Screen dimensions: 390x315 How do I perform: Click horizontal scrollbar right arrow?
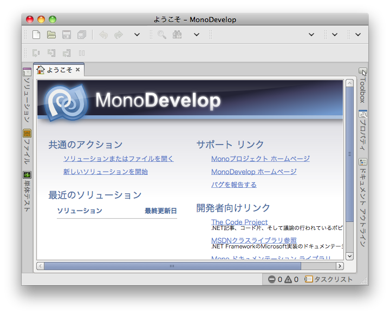(340, 266)
